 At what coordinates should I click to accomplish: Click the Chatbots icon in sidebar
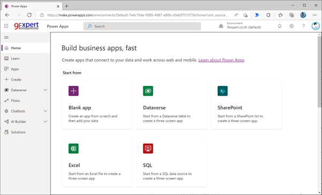(6, 111)
